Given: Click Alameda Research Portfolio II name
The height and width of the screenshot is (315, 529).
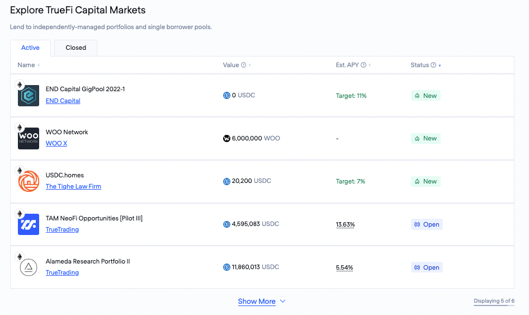Looking at the screenshot, I should pos(88,261).
